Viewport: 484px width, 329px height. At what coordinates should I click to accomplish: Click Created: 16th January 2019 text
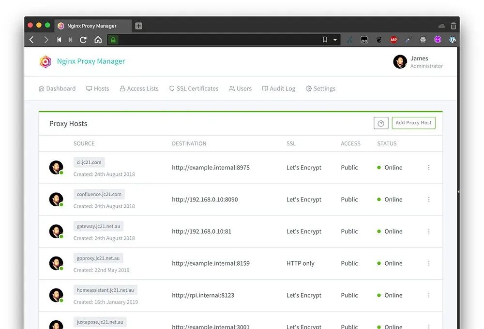click(106, 302)
